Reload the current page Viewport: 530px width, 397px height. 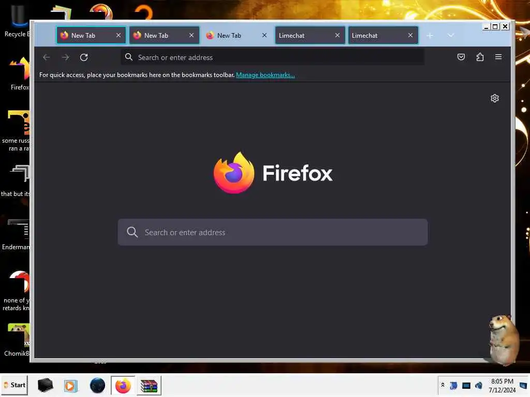point(84,57)
